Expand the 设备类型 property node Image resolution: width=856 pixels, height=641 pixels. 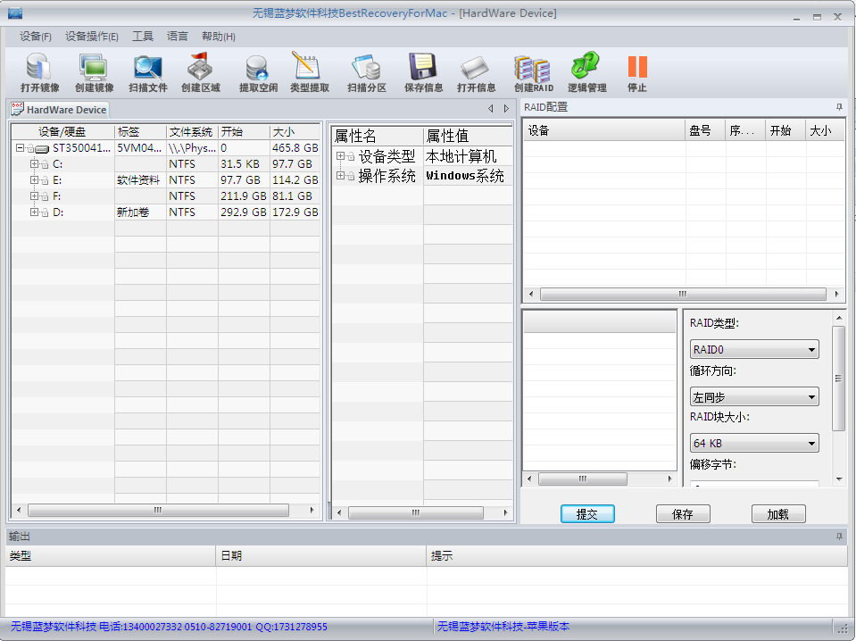pyautogui.click(x=340, y=157)
